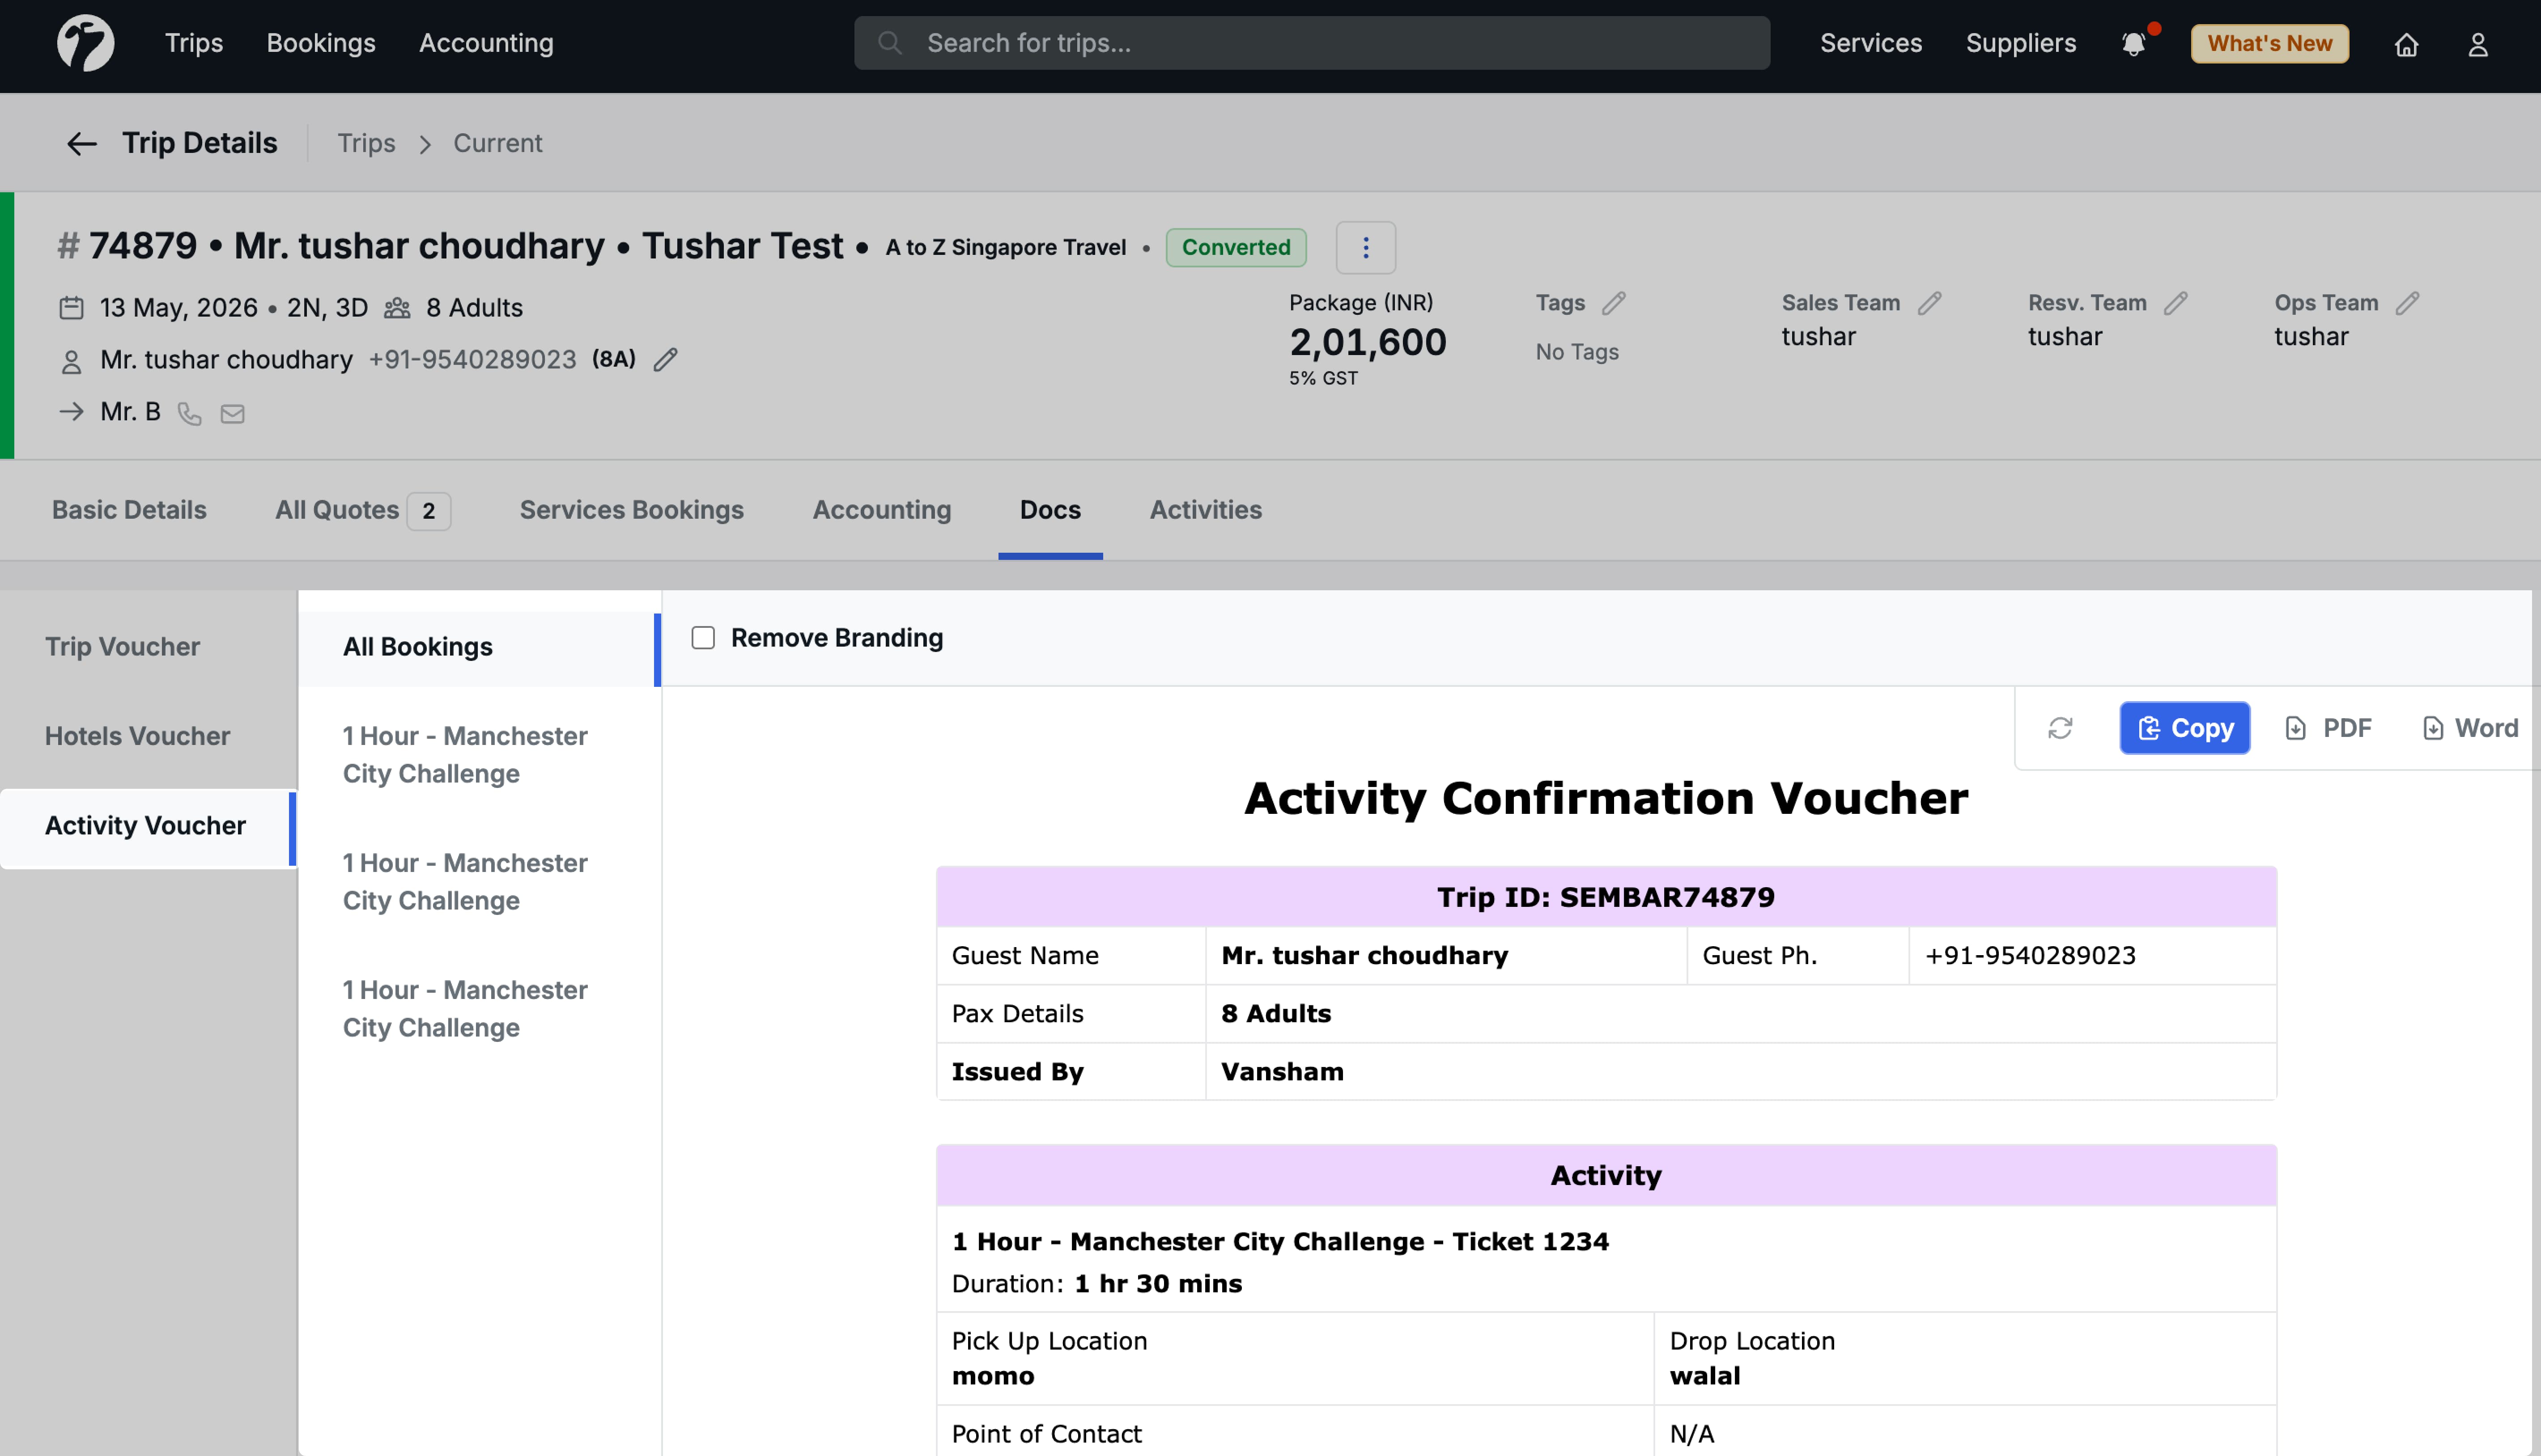Download the voucher as Word
This screenshot has width=2541, height=1456.
tap(2470, 728)
